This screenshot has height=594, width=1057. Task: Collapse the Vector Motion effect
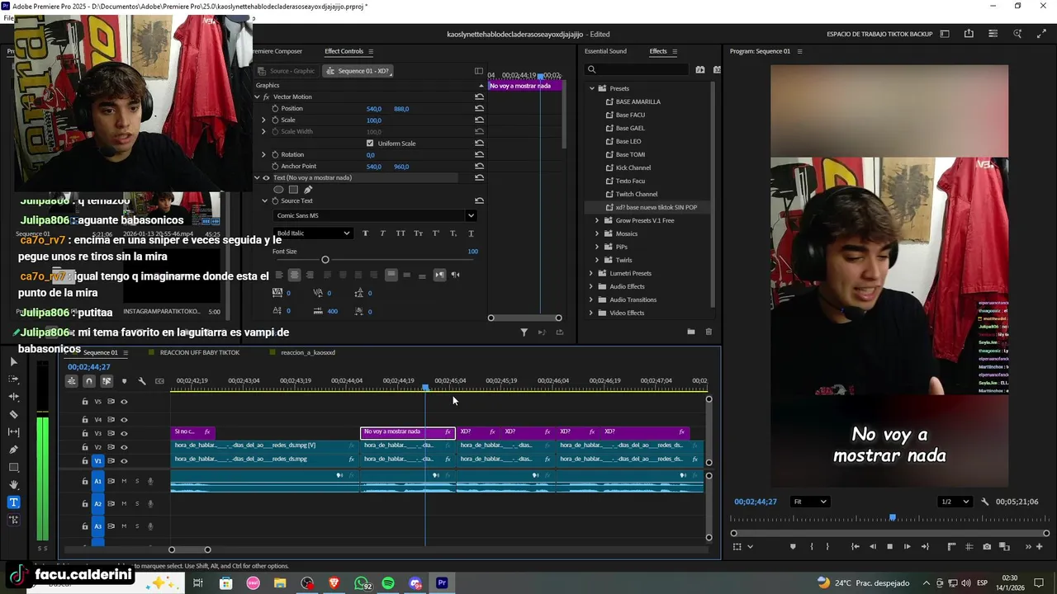coord(257,97)
